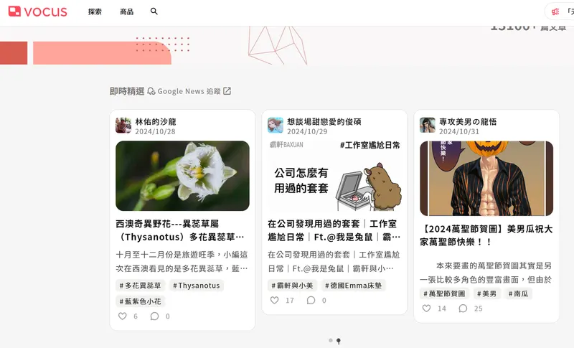Click the megaphone announcement icon
This screenshot has width=574, height=348.
[x=555, y=11]
